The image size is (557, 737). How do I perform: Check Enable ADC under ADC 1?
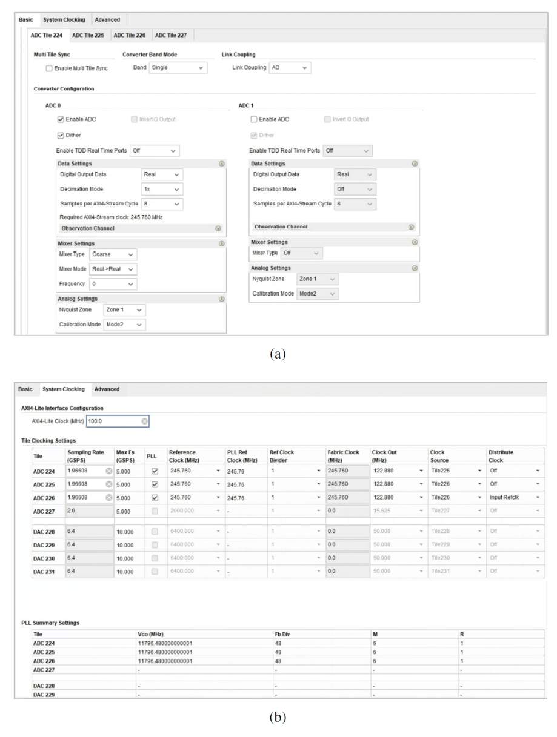tap(254, 119)
